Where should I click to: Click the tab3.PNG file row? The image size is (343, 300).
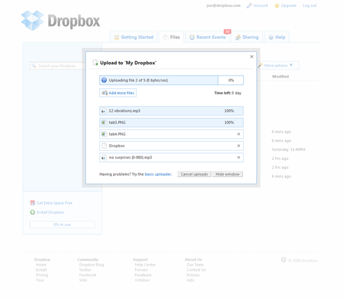coord(171,122)
